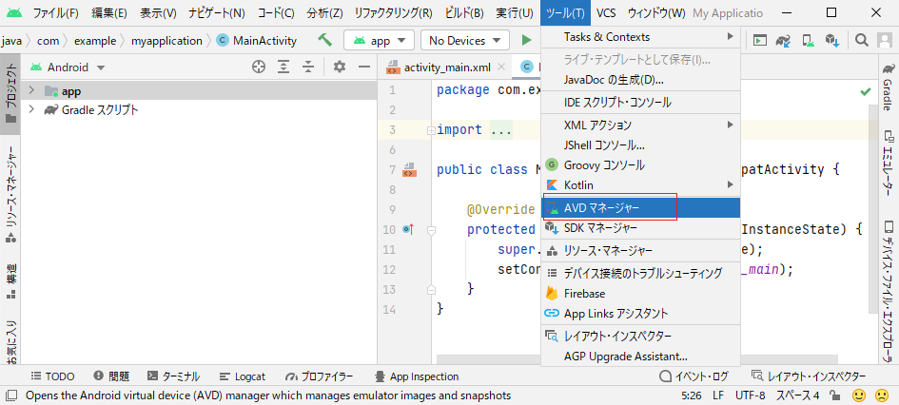899x405 pixels.
Task: Open デバイス・ファイル・エクスプローラー side tool window
Action: [x=887, y=290]
